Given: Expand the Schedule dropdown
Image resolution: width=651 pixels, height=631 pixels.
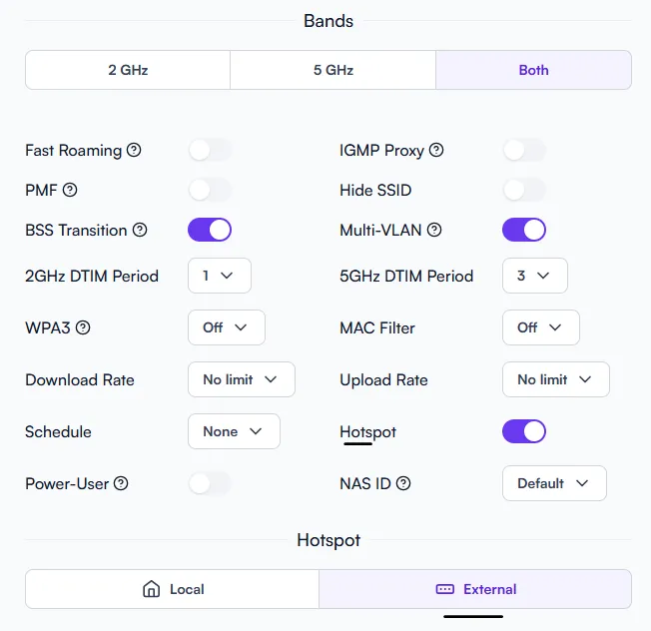Looking at the screenshot, I should pyautogui.click(x=235, y=431).
